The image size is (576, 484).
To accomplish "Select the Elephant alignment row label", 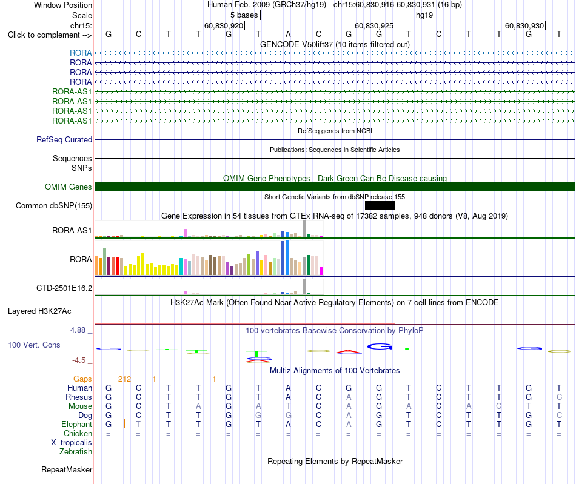I will pos(77,424).
